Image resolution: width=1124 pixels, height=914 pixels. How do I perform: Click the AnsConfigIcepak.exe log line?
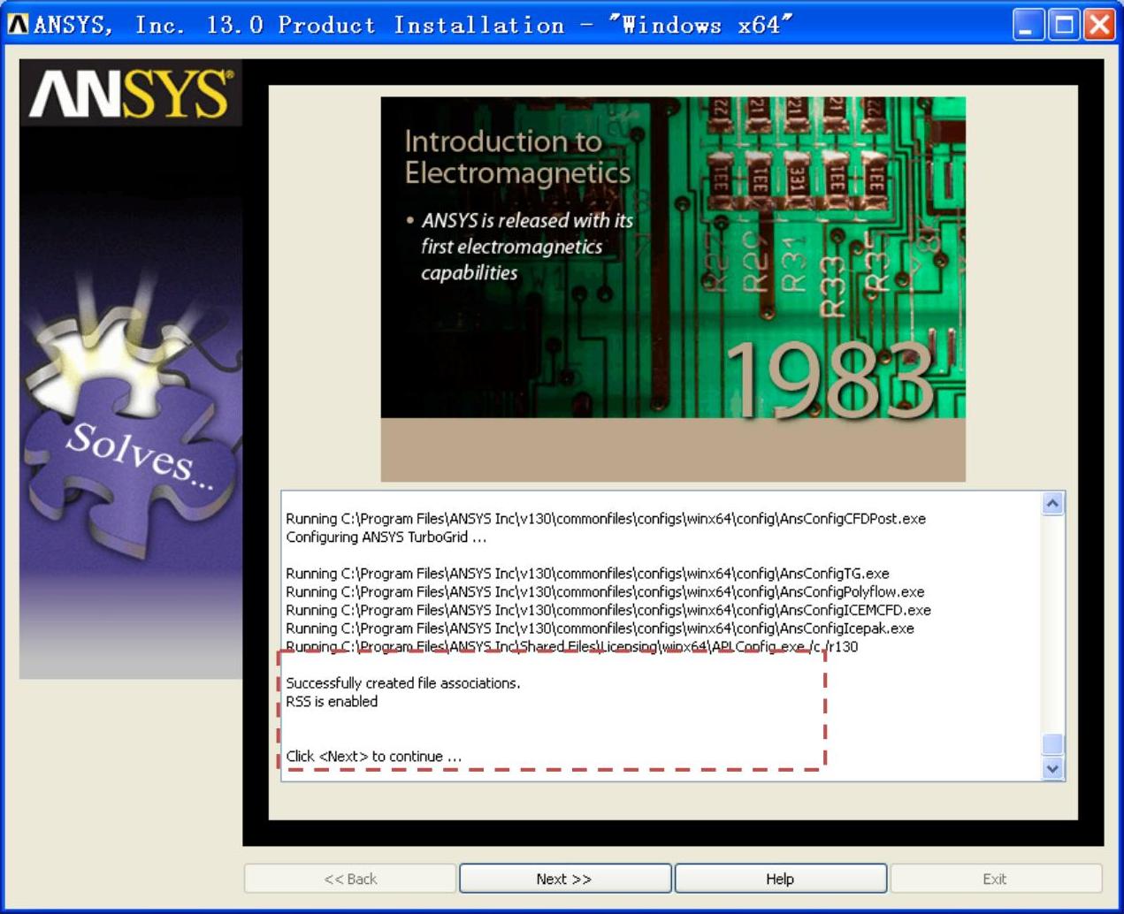coord(600,628)
